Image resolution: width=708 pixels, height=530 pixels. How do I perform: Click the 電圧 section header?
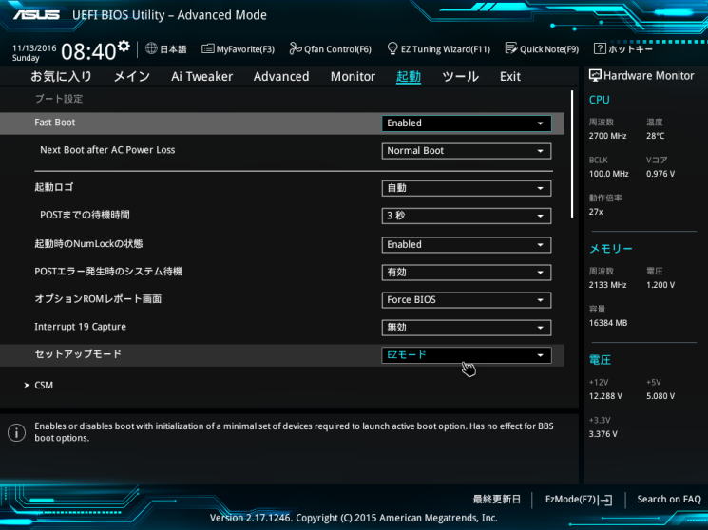600,360
